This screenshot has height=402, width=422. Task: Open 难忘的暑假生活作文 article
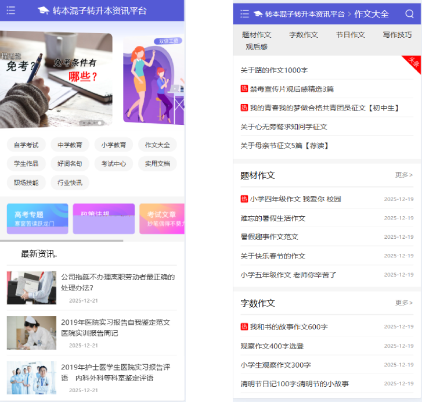(x=273, y=218)
